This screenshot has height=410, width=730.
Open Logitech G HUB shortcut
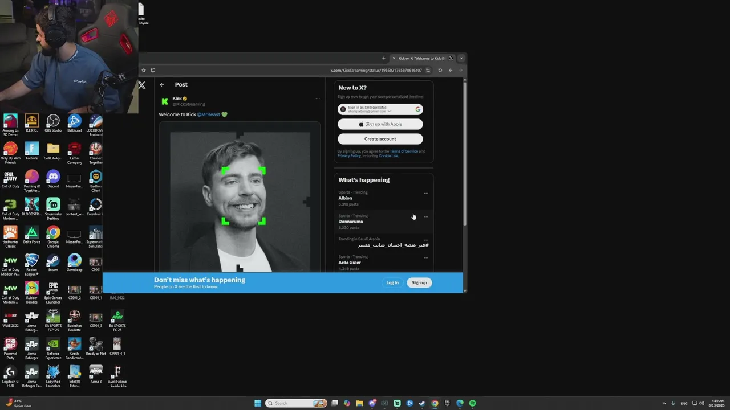point(10,375)
